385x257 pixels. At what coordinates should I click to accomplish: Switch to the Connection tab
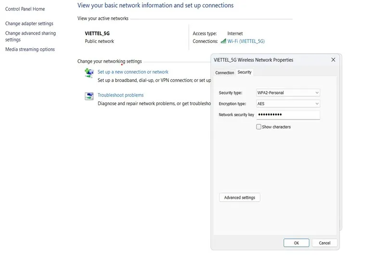click(224, 73)
